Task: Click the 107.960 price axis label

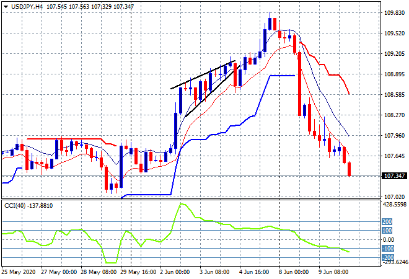Action: coord(394,135)
